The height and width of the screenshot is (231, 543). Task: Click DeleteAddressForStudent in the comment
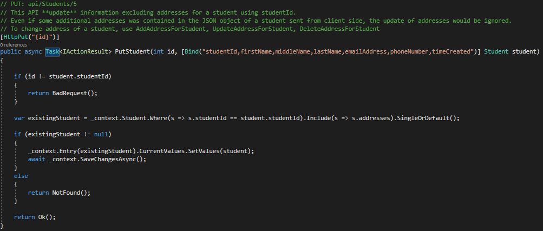click(x=339, y=29)
